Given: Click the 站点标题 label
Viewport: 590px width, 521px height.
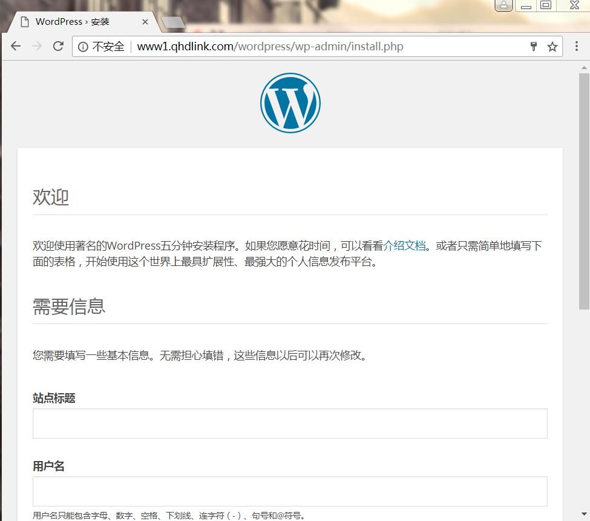Looking at the screenshot, I should (54, 398).
